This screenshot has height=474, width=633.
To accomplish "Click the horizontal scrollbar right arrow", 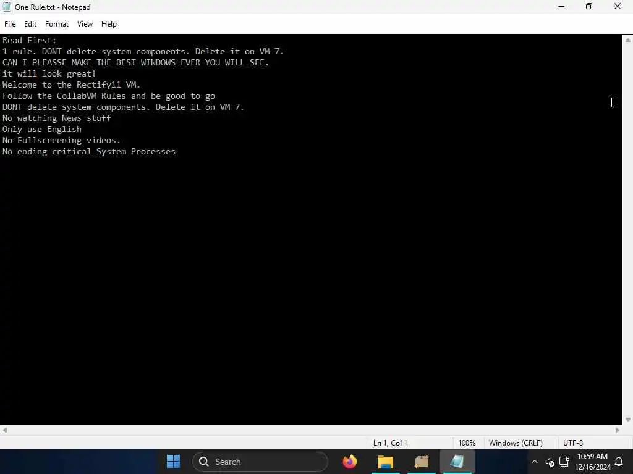I will click(618, 430).
